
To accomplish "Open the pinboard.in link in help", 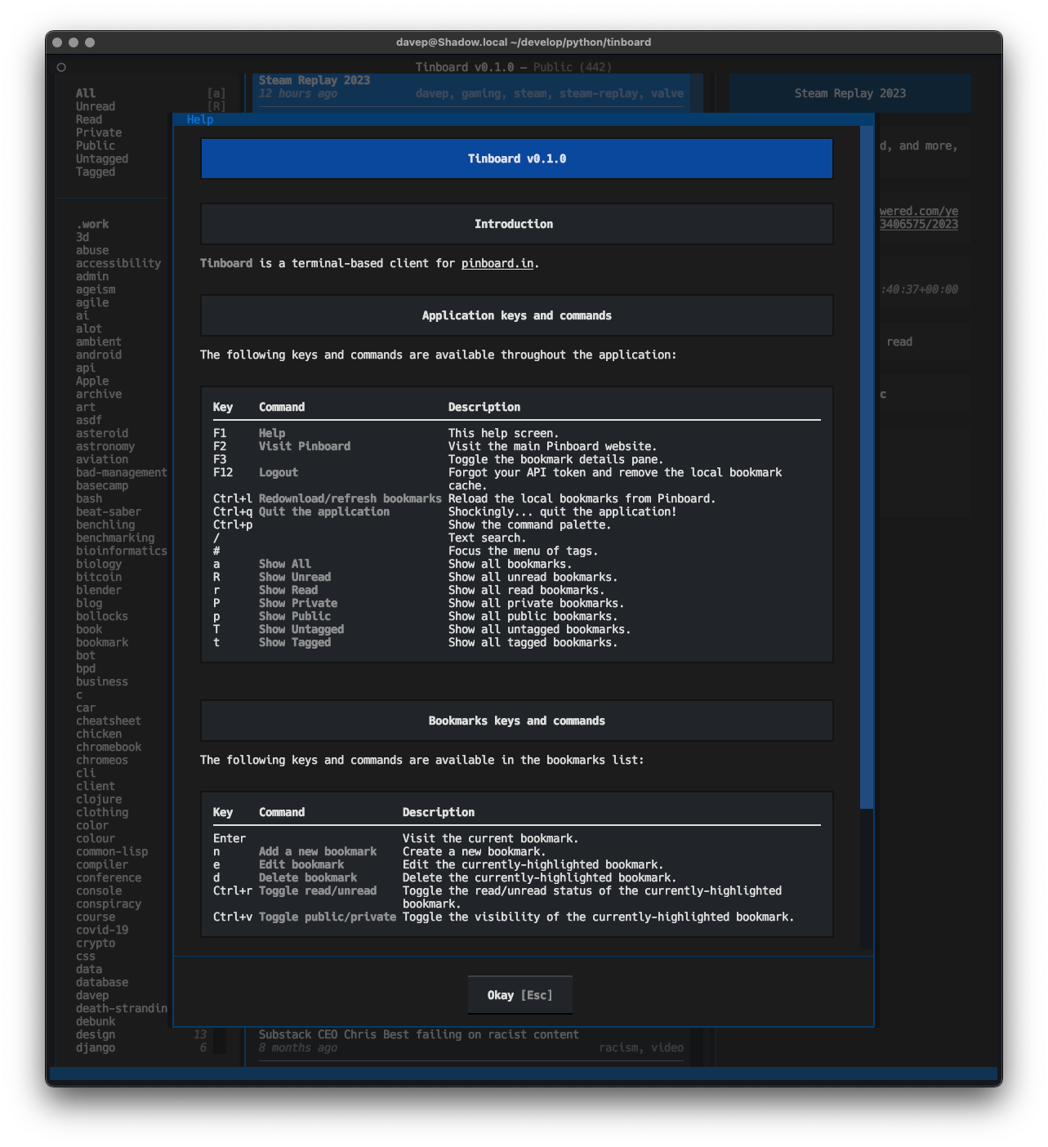I will point(497,263).
